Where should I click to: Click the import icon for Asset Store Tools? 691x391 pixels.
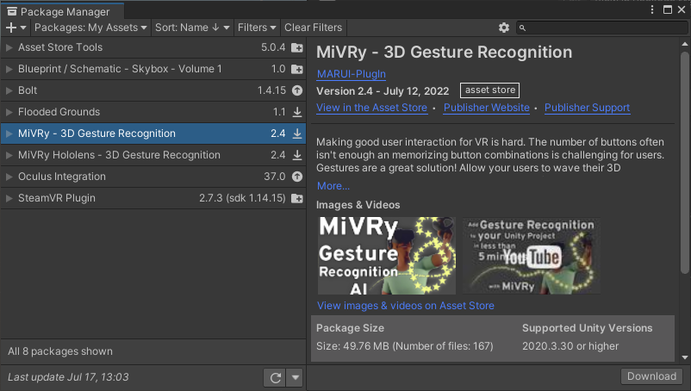pos(297,47)
